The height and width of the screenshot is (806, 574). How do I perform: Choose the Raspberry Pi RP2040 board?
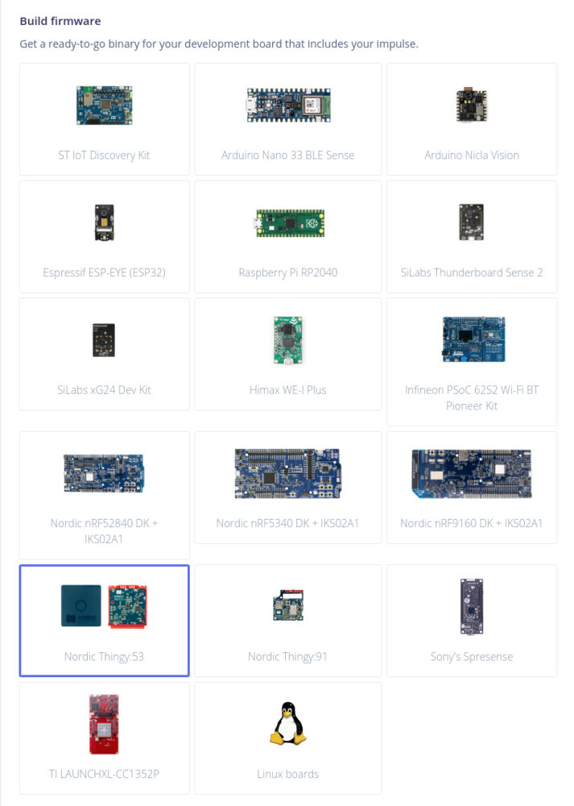288,236
